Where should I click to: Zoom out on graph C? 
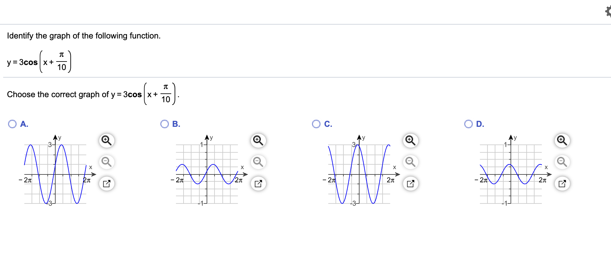(x=410, y=162)
